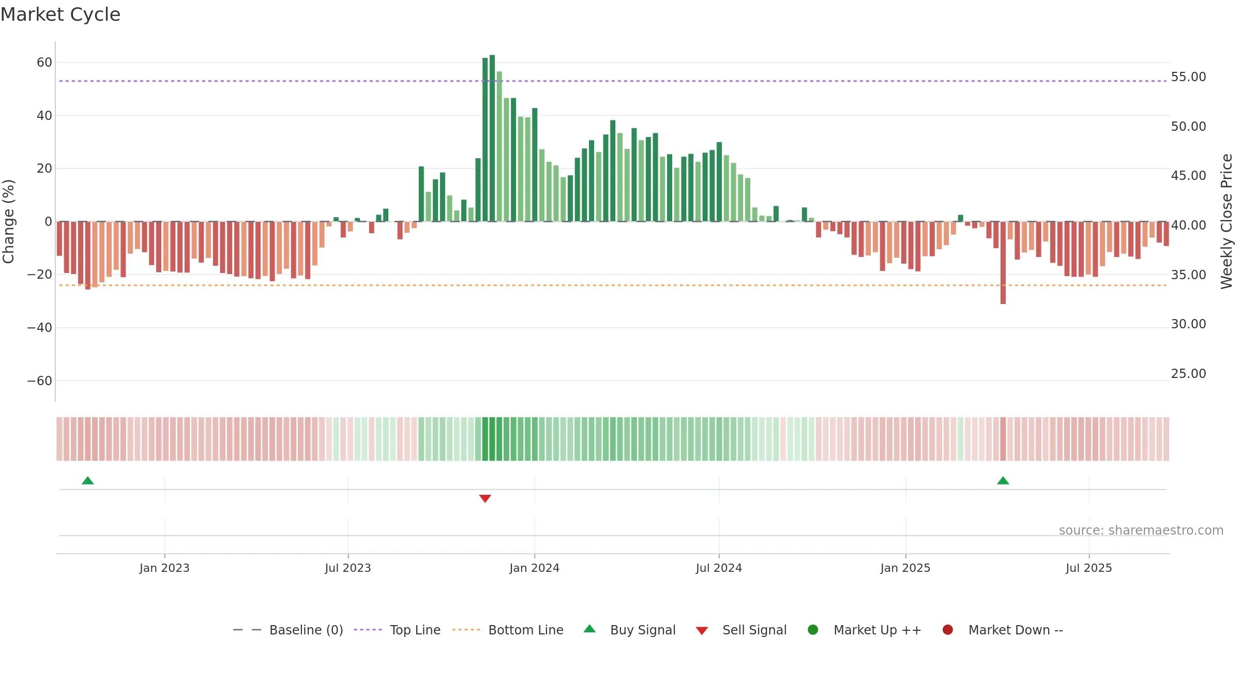
Task: Click the Jul 2024 axis label
Action: [x=719, y=568]
